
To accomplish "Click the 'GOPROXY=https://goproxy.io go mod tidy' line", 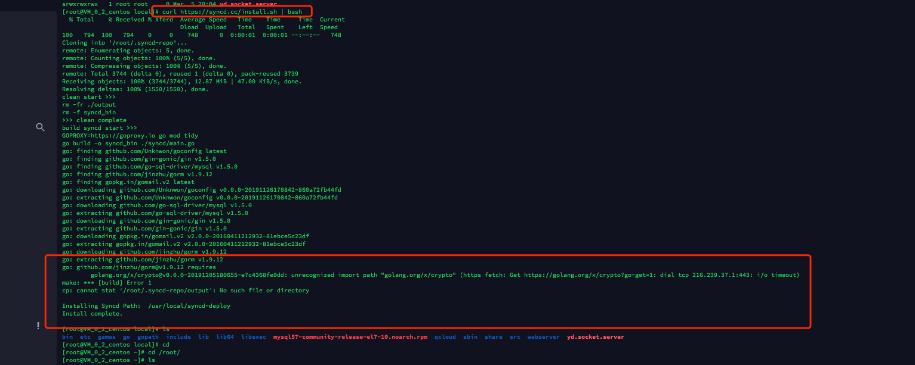I will click(x=130, y=136).
